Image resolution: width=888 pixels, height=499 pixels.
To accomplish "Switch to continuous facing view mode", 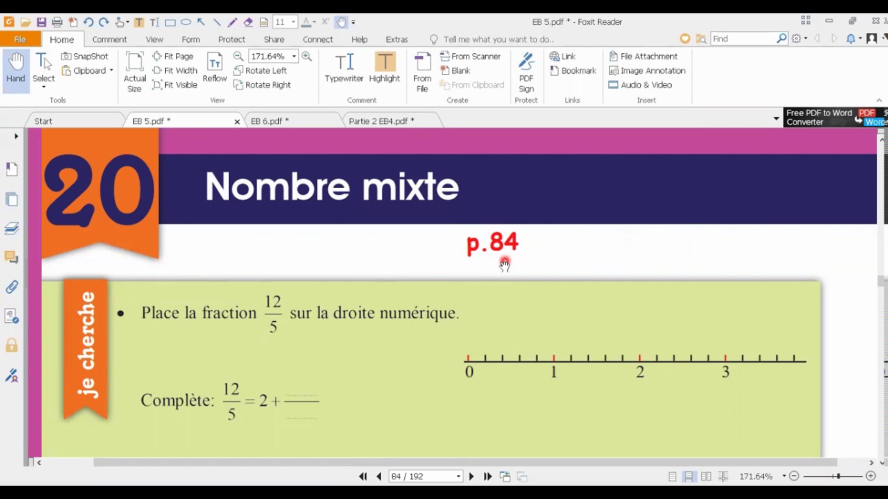I will [x=723, y=476].
